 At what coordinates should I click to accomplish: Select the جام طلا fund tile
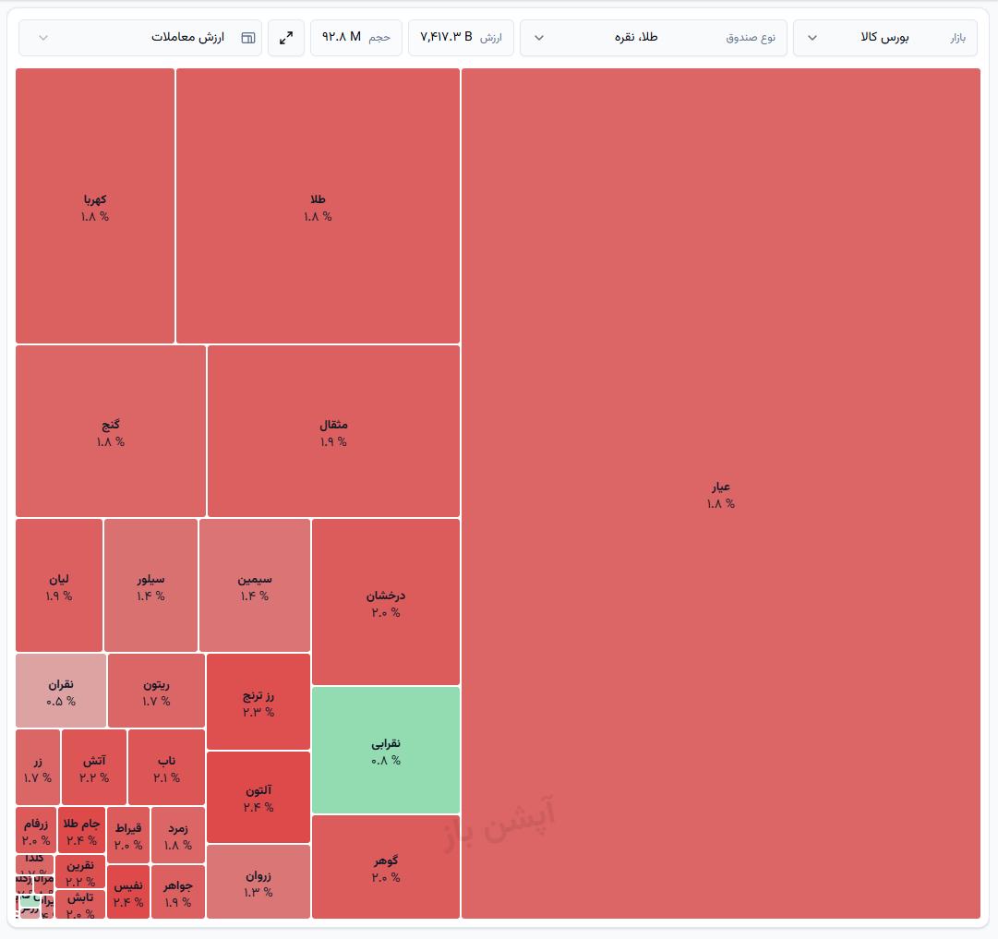pos(81,830)
